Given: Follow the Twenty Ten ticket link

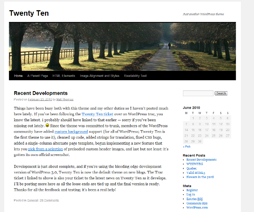Looking at the screenshot, I should pyautogui.click(x=97, y=114).
